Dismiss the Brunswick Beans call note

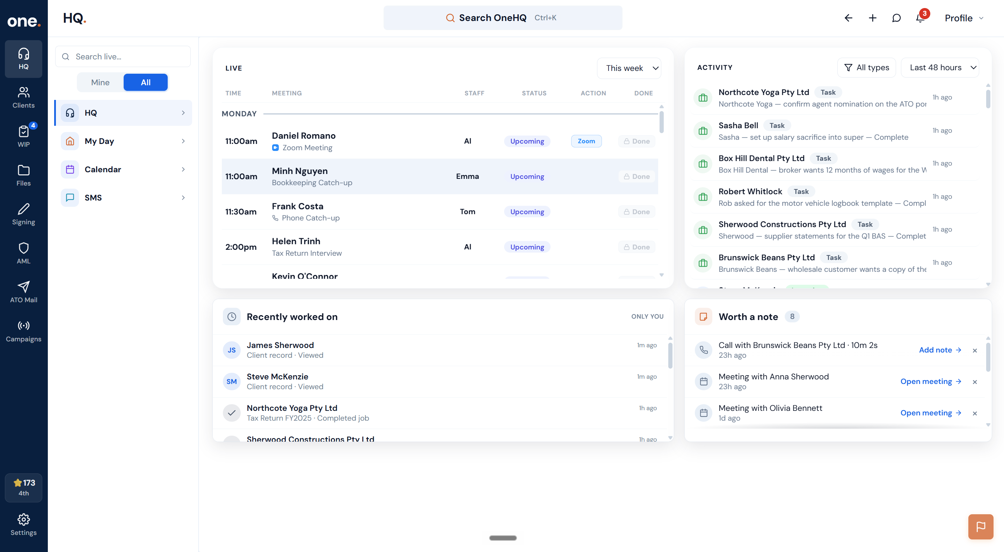[x=975, y=350]
